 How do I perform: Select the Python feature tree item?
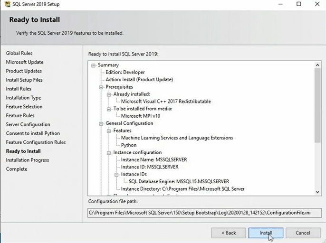[128, 145]
